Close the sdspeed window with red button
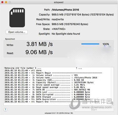 click(x=2, y=2)
